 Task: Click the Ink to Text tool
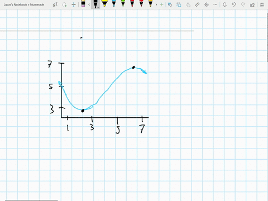(x=179, y=4)
